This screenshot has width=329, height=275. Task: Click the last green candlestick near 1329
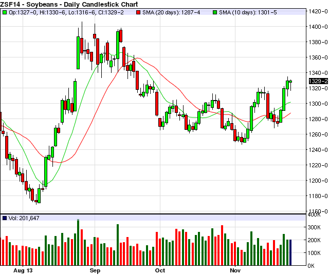(x=290, y=82)
